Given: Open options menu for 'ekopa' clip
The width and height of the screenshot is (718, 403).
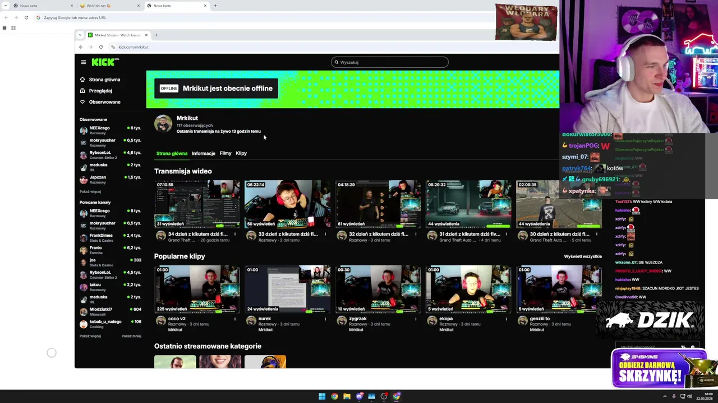Looking at the screenshot, I should [506, 319].
